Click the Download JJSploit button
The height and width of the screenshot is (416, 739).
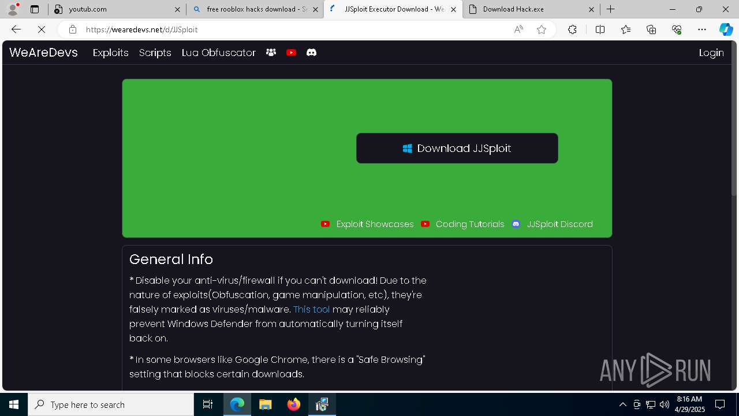[457, 148]
